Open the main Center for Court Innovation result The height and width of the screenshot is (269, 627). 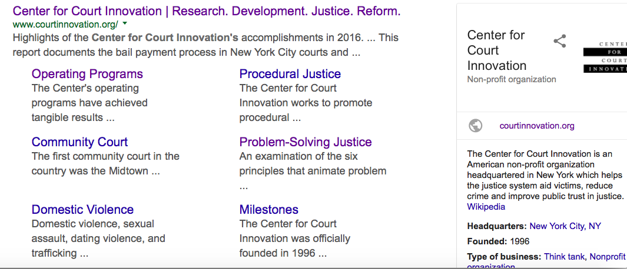[x=207, y=11]
